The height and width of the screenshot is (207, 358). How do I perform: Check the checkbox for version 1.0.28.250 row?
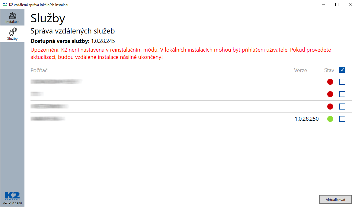click(x=342, y=119)
